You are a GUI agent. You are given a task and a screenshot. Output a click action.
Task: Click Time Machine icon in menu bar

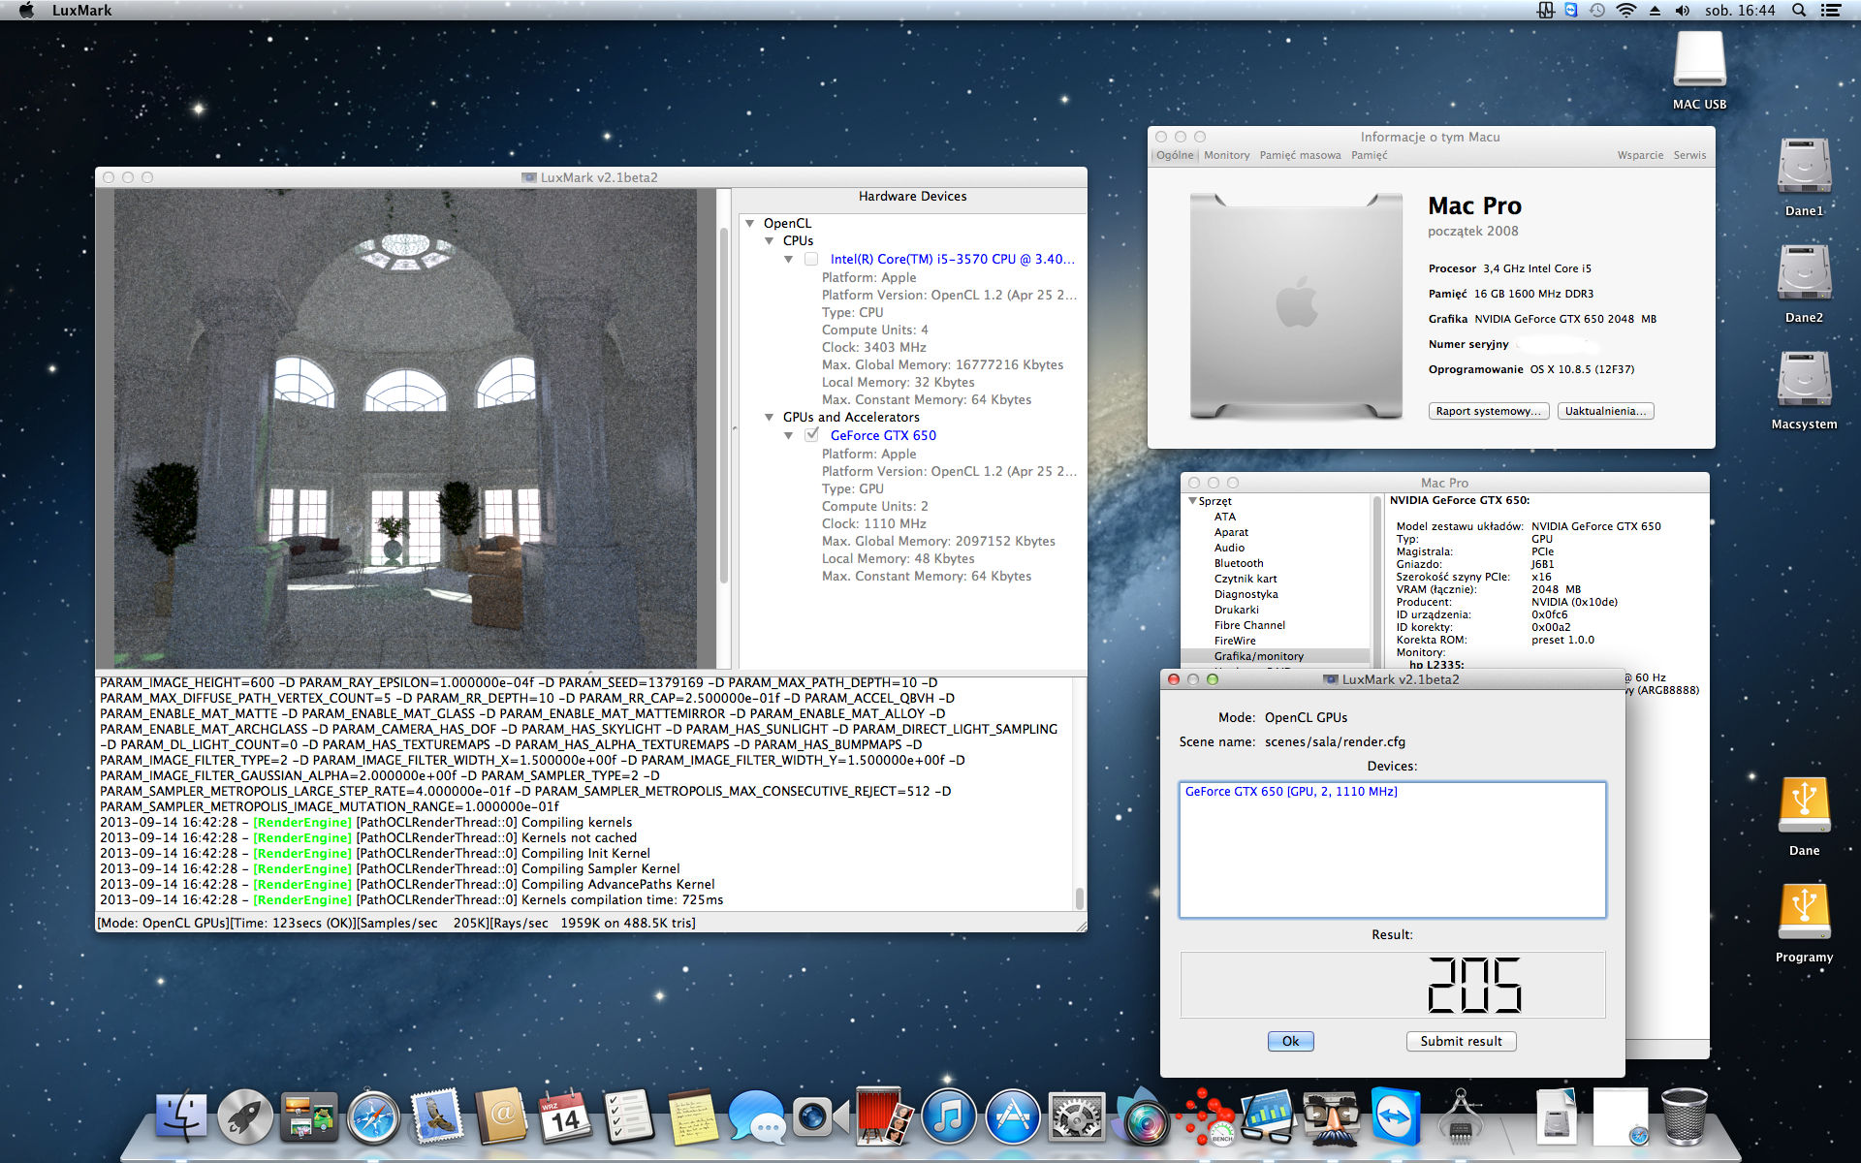point(1597,11)
